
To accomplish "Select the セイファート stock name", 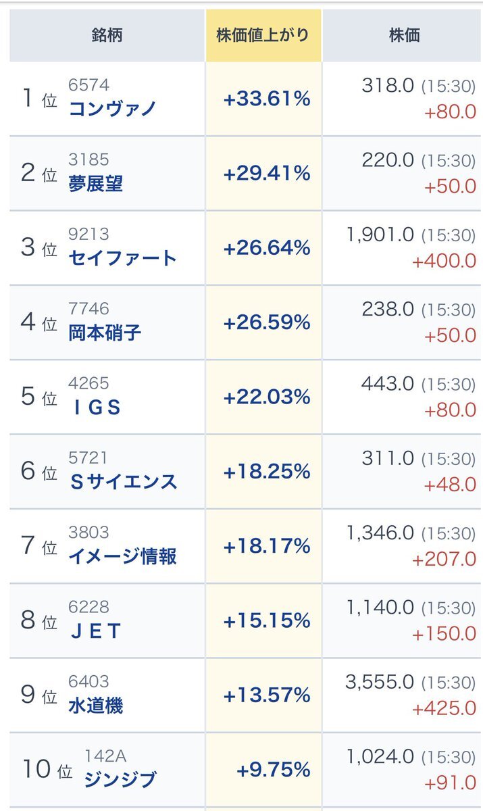I will coord(122,258).
